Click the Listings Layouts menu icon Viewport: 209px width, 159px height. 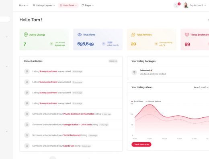34,5
